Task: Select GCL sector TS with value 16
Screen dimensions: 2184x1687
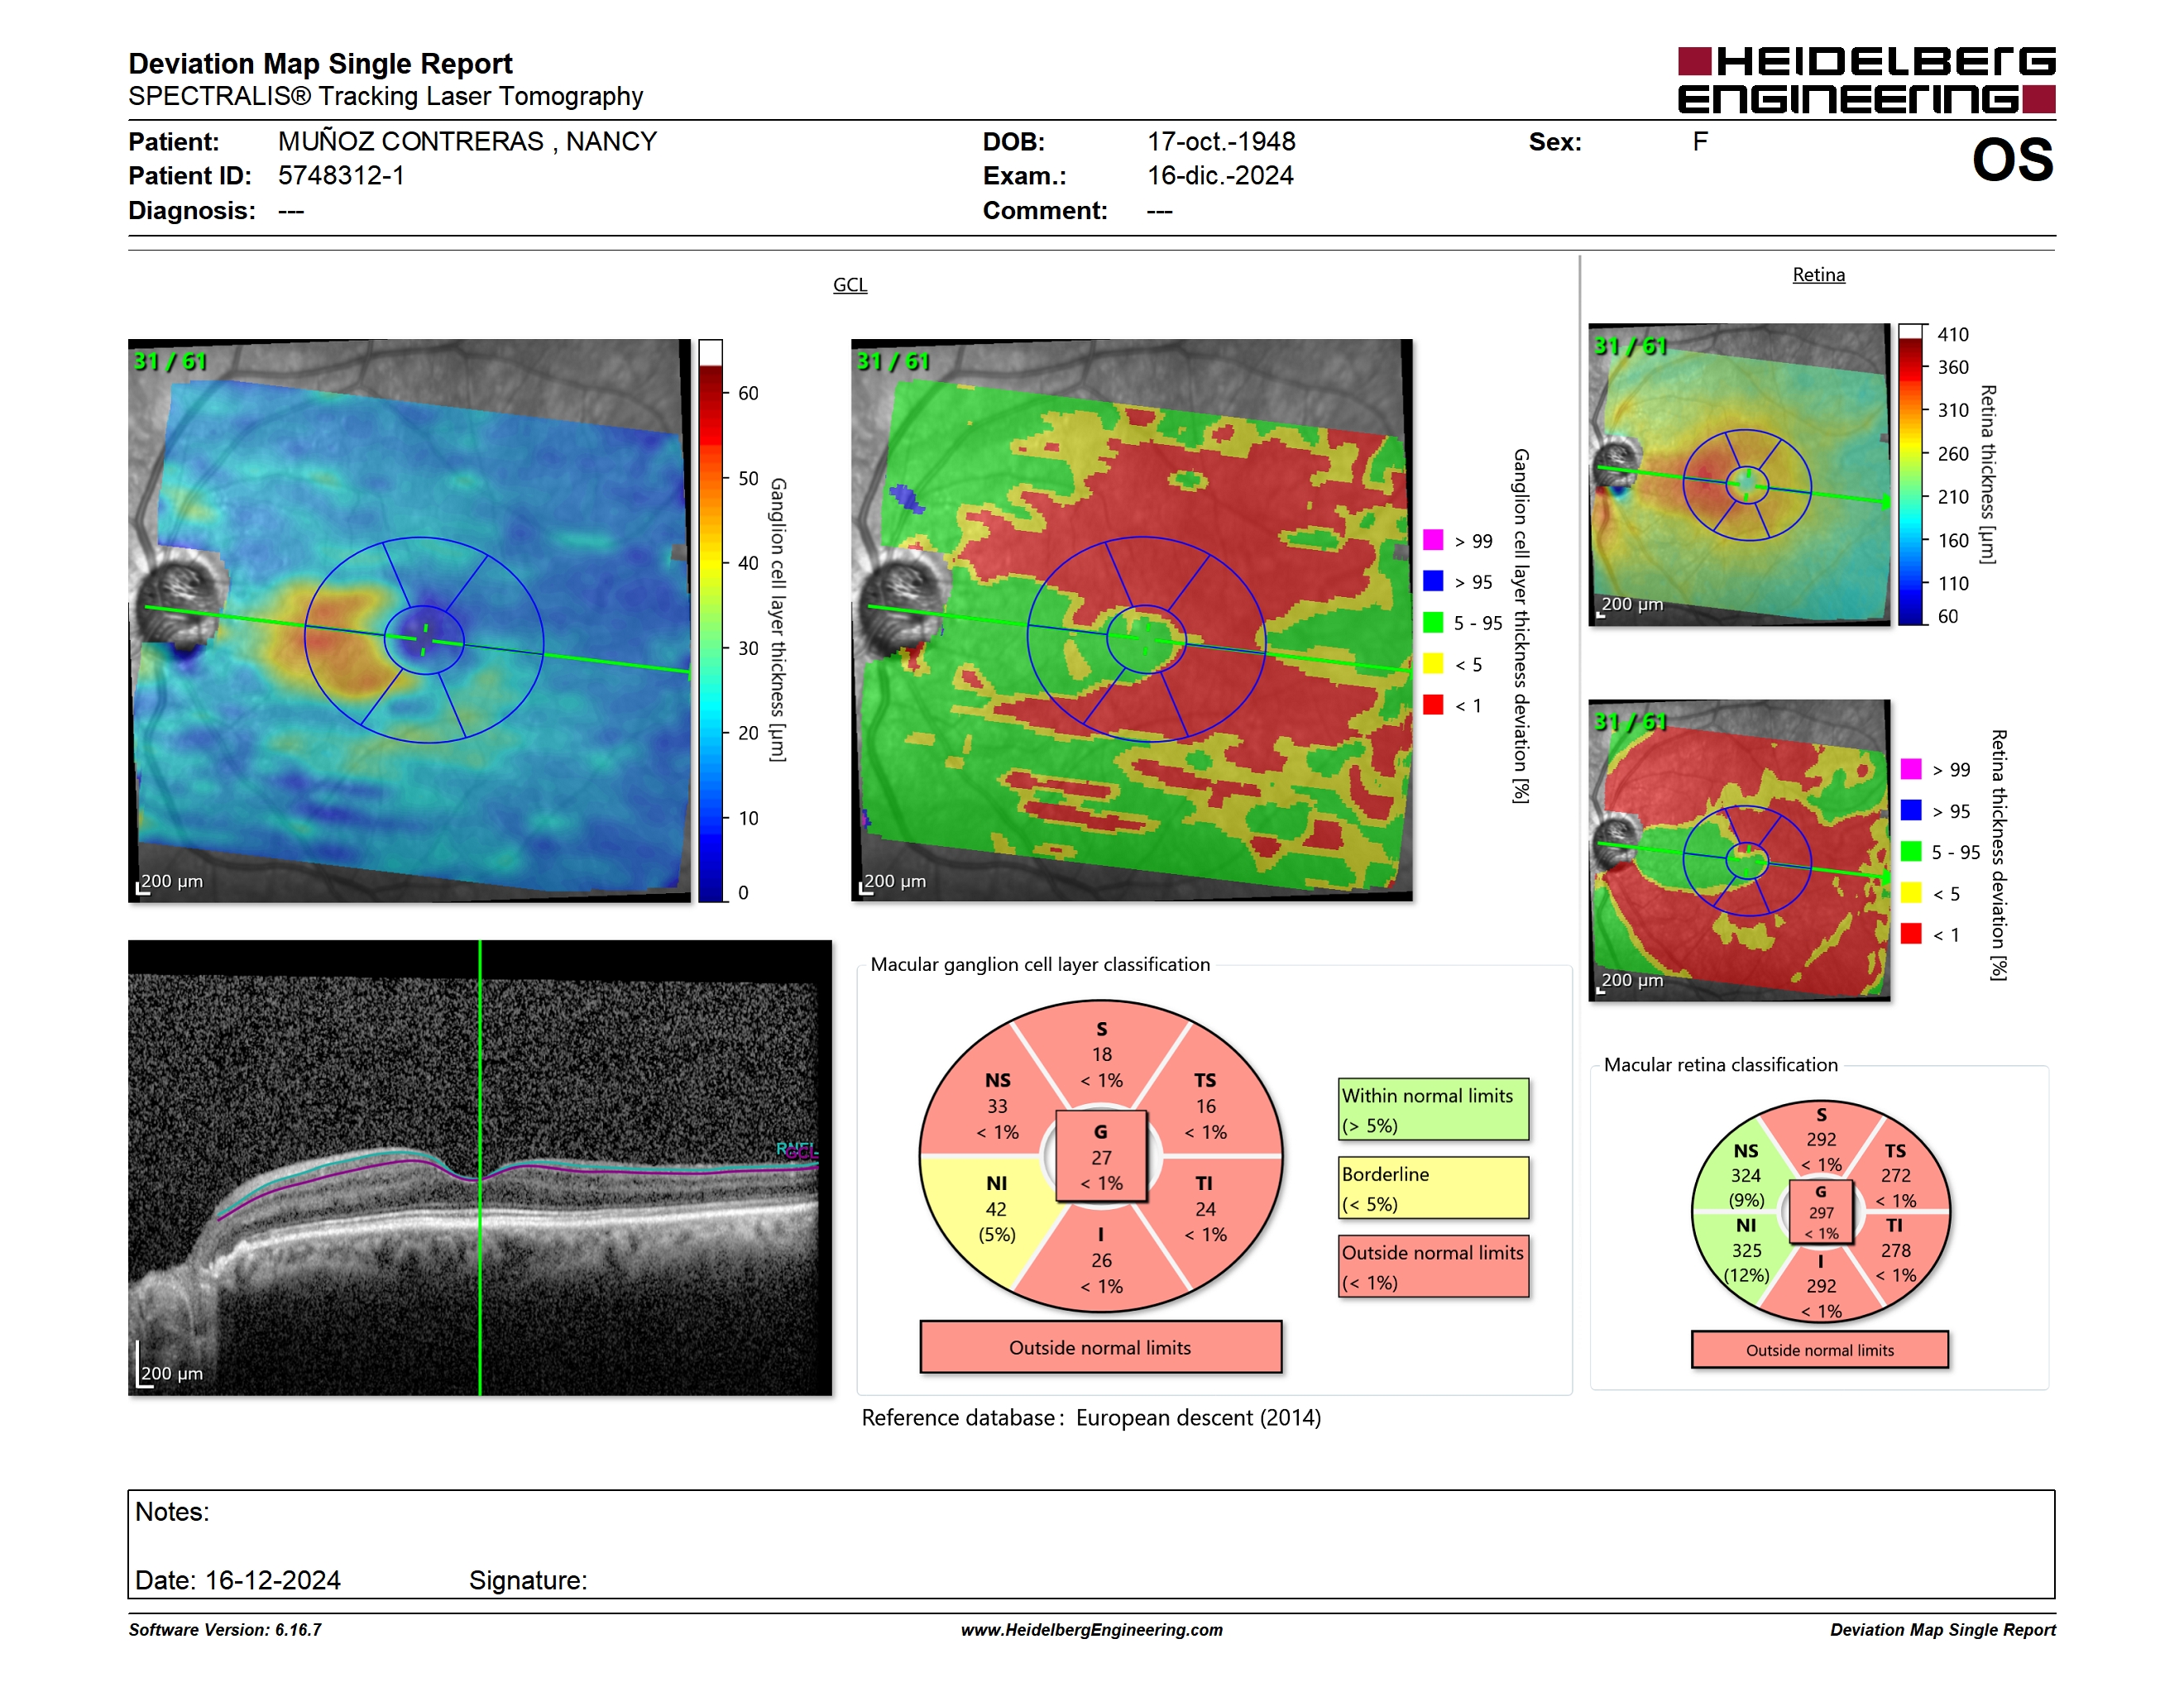Action: (x=1206, y=1106)
